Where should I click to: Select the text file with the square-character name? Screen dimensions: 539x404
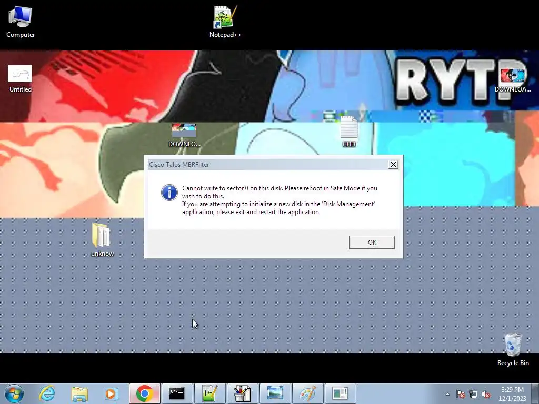tap(348, 131)
